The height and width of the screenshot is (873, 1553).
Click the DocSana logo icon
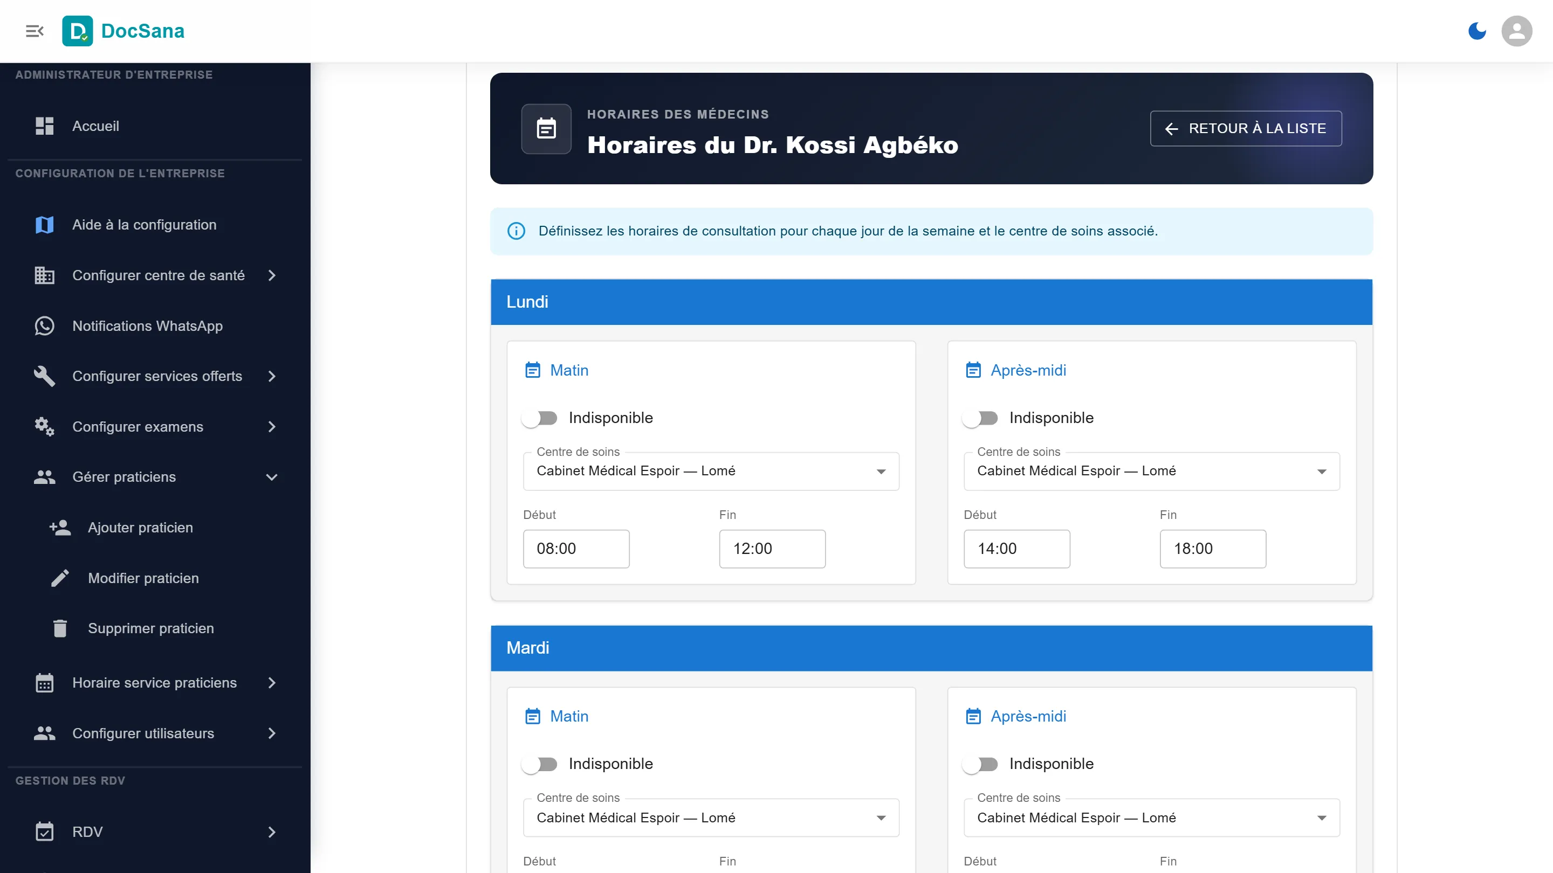coord(77,31)
